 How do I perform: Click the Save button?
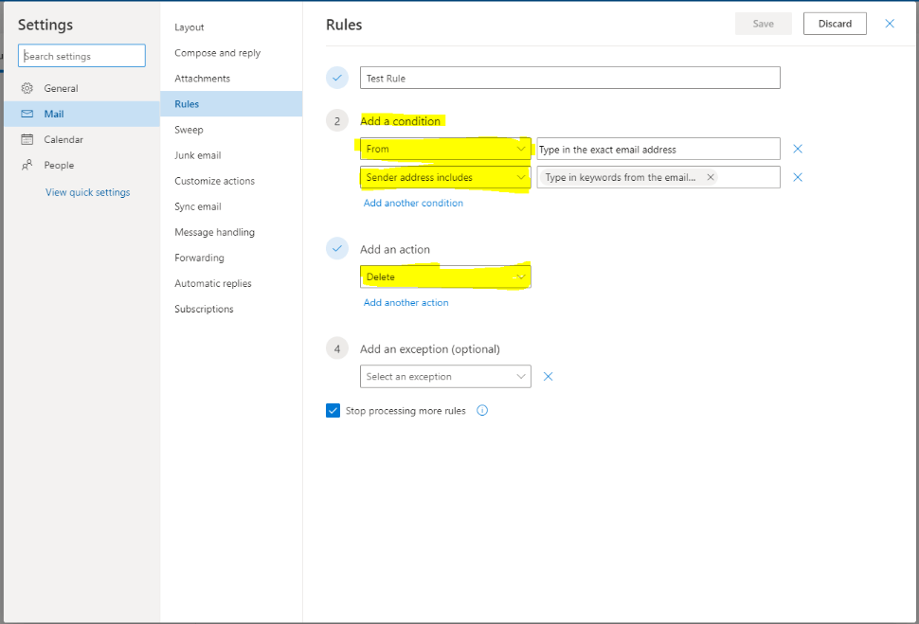[763, 24]
